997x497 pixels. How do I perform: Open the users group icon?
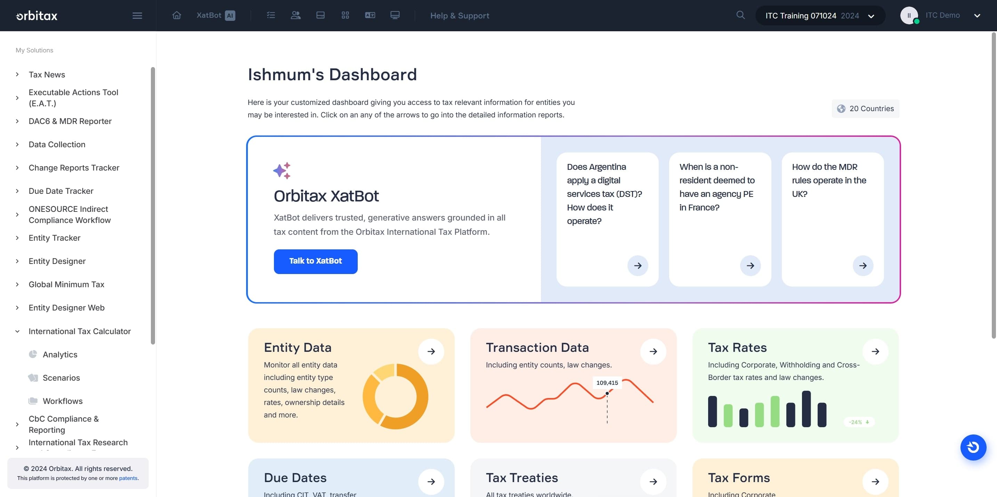[x=296, y=16]
